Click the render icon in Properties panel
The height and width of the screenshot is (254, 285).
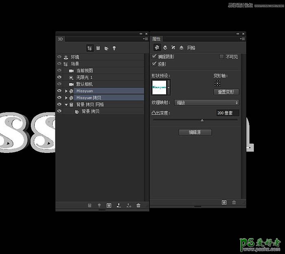point(224,202)
